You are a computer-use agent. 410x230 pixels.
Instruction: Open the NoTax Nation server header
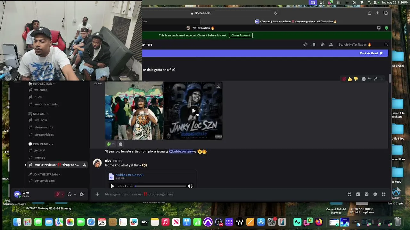coord(201,28)
